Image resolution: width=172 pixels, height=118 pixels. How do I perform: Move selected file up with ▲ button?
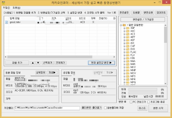click(x=33, y=63)
